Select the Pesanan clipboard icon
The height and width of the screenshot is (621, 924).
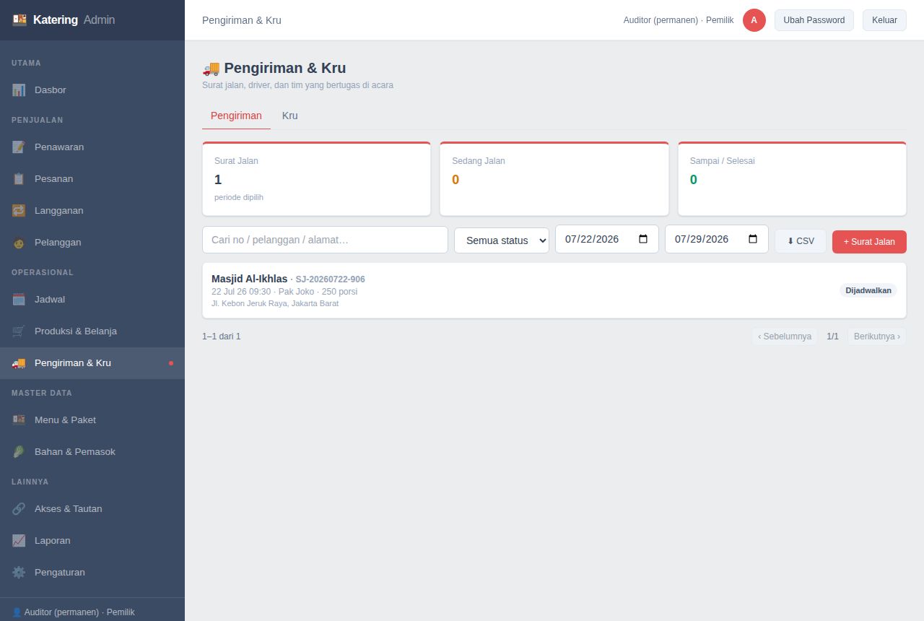(19, 179)
